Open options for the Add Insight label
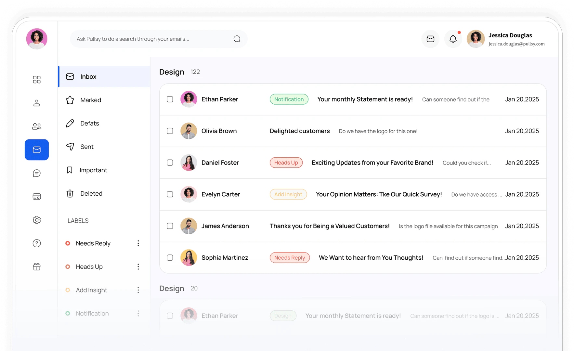 [x=138, y=290]
